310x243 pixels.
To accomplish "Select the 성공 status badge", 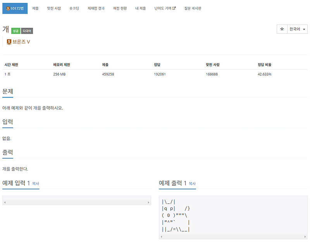I will [x=15, y=30].
